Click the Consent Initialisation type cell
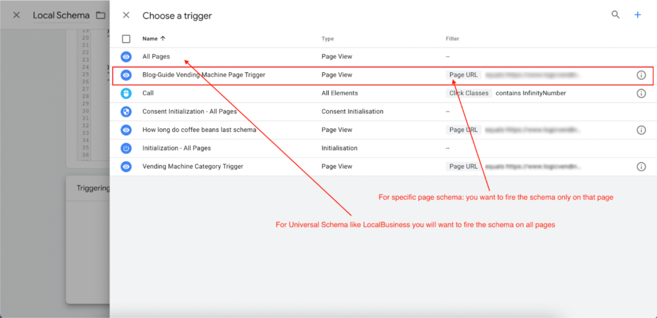Viewport: 657px width, 318px height. [352, 112]
